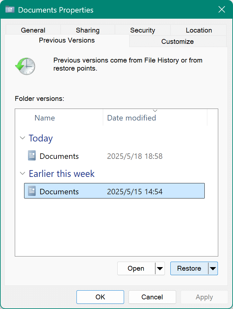
Task: Open the Sharing tab
Action: coord(87,30)
